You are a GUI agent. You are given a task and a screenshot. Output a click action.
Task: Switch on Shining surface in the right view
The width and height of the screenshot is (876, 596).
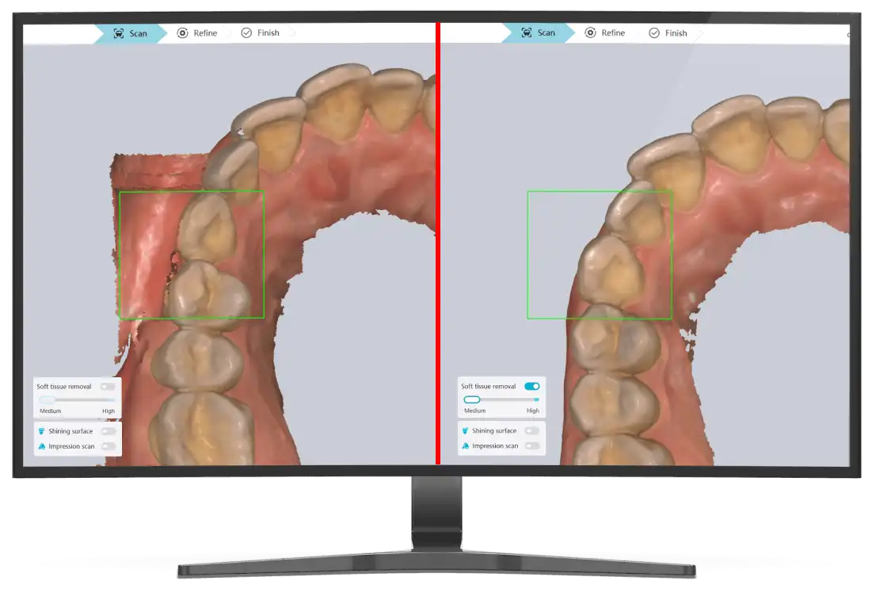pyautogui.click(x=531, y=430)
